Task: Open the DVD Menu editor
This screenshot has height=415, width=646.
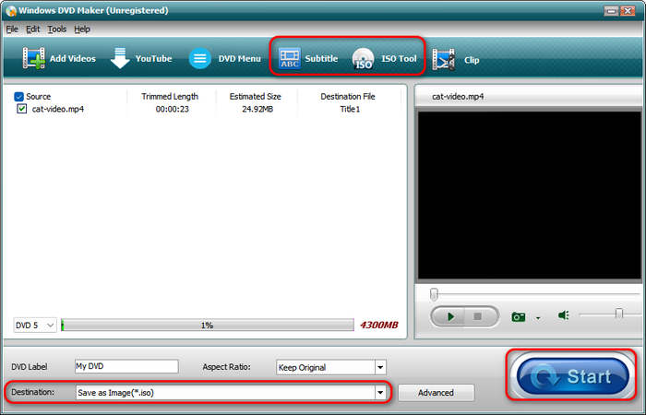Action: [x=224, y=58]
